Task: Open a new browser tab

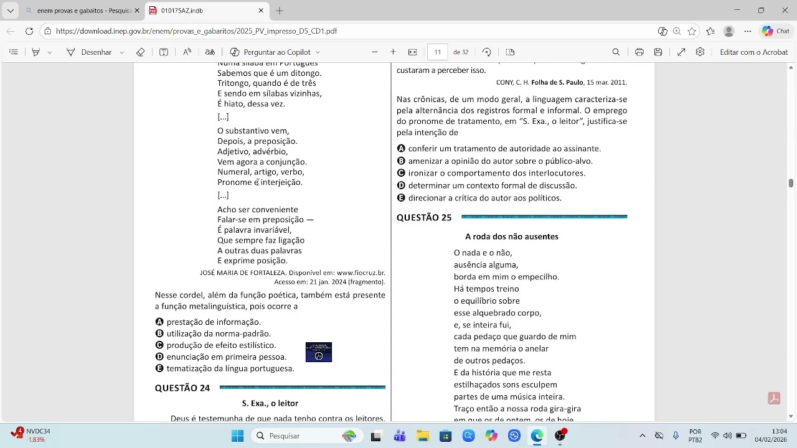Action: (280, 11)
